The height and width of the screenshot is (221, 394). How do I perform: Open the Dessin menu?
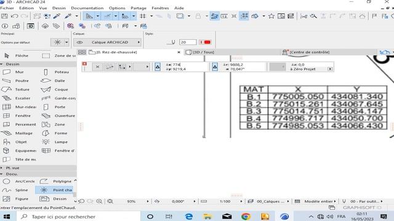pyautogui.click(x=59, y=8)
